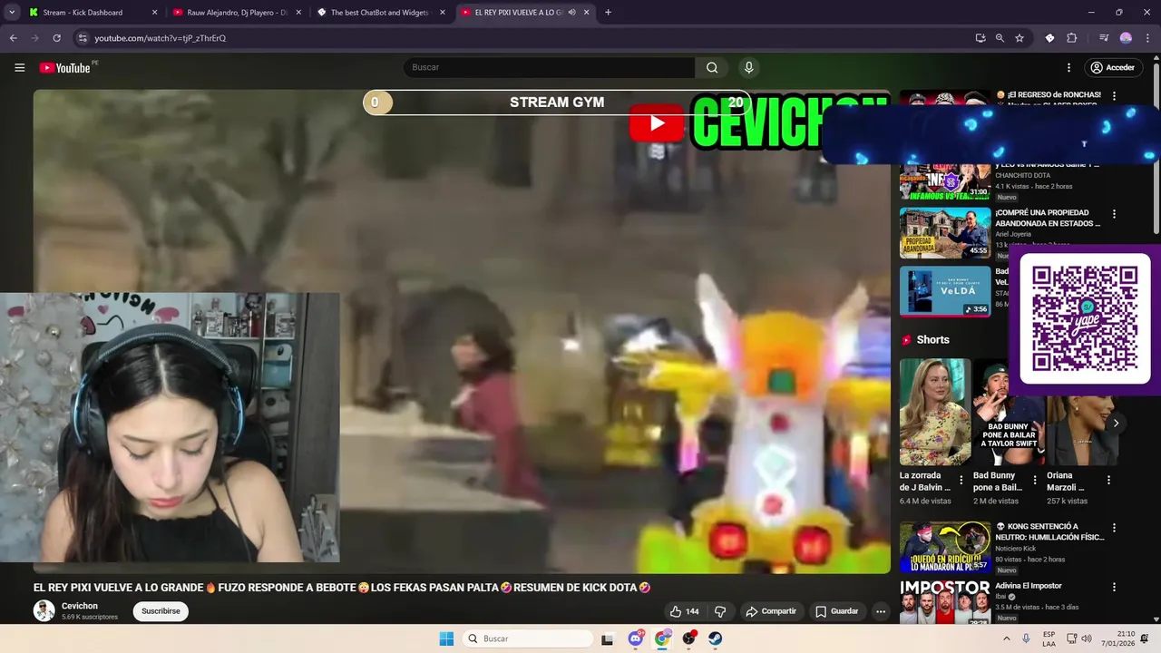Go to the YouTube home logo
Viewport: 1161px width, 653px height.
64,67
